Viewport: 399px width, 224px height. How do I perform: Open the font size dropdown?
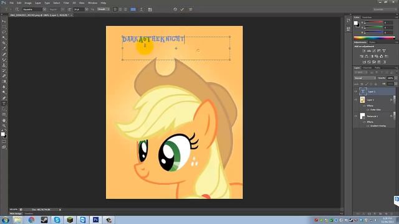(87, 9)
